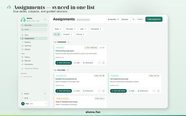
Task: Start a New chat
Action: coord(34,25)
